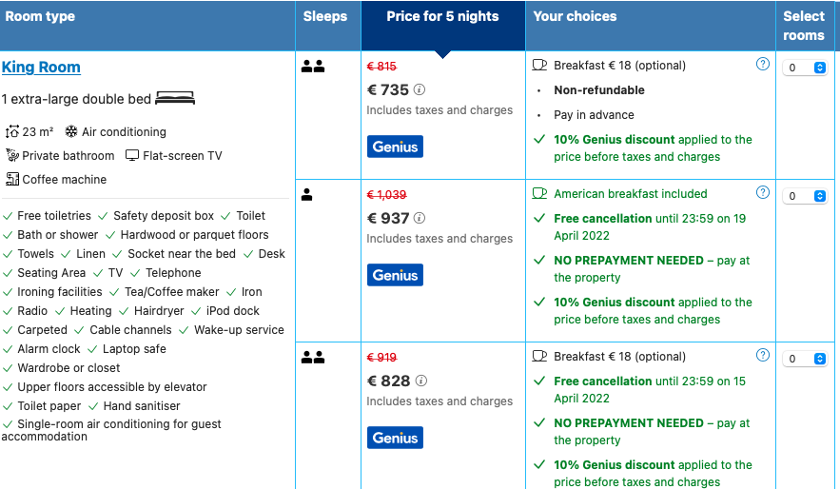This screenshot has width=840, height=489.
Task: Click help icon in third row choices
Action: click(763, 355)
